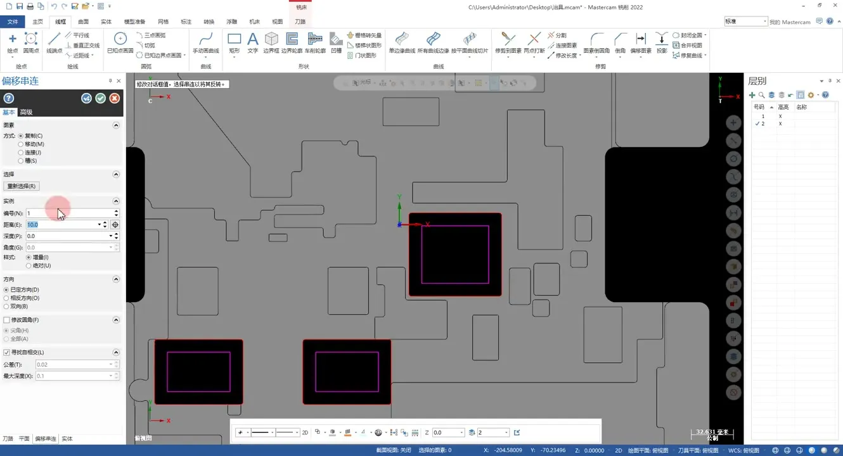The image size is (843, 456).
Task: Confirm offset with green OK button
Action: click(x=100, y=98)
